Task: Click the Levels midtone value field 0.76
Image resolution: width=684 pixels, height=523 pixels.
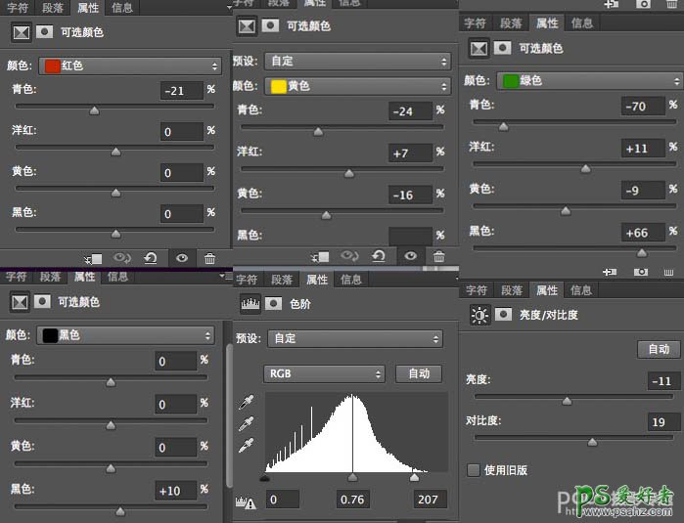Action: point(352,500)
